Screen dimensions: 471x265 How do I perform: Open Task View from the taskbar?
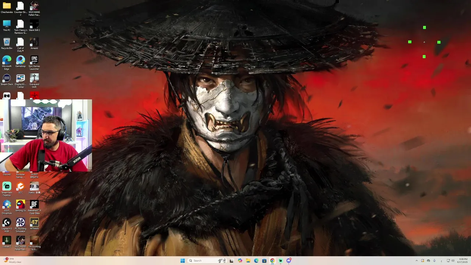coord(231,261)
